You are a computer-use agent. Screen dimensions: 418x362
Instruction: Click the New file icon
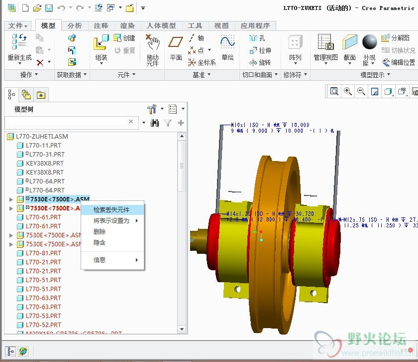25,8
